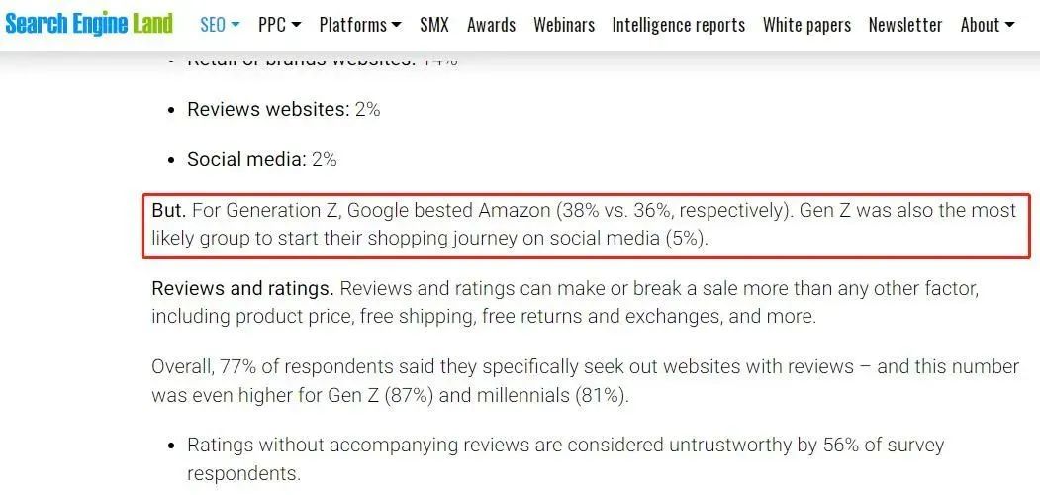This screenshot has height=495, width=1040.
Task: Open the White papers page
Action: (x=806, y=25)
